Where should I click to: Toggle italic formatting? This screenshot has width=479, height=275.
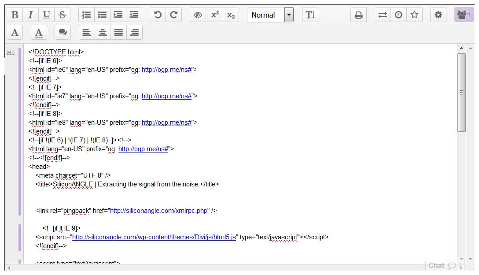click(x=30, y=15)
